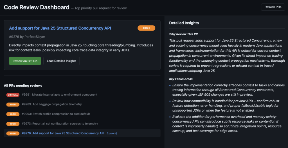Click the Code Review Dashboard title
This screenshot has width=288, height=148.
point(37,7)
